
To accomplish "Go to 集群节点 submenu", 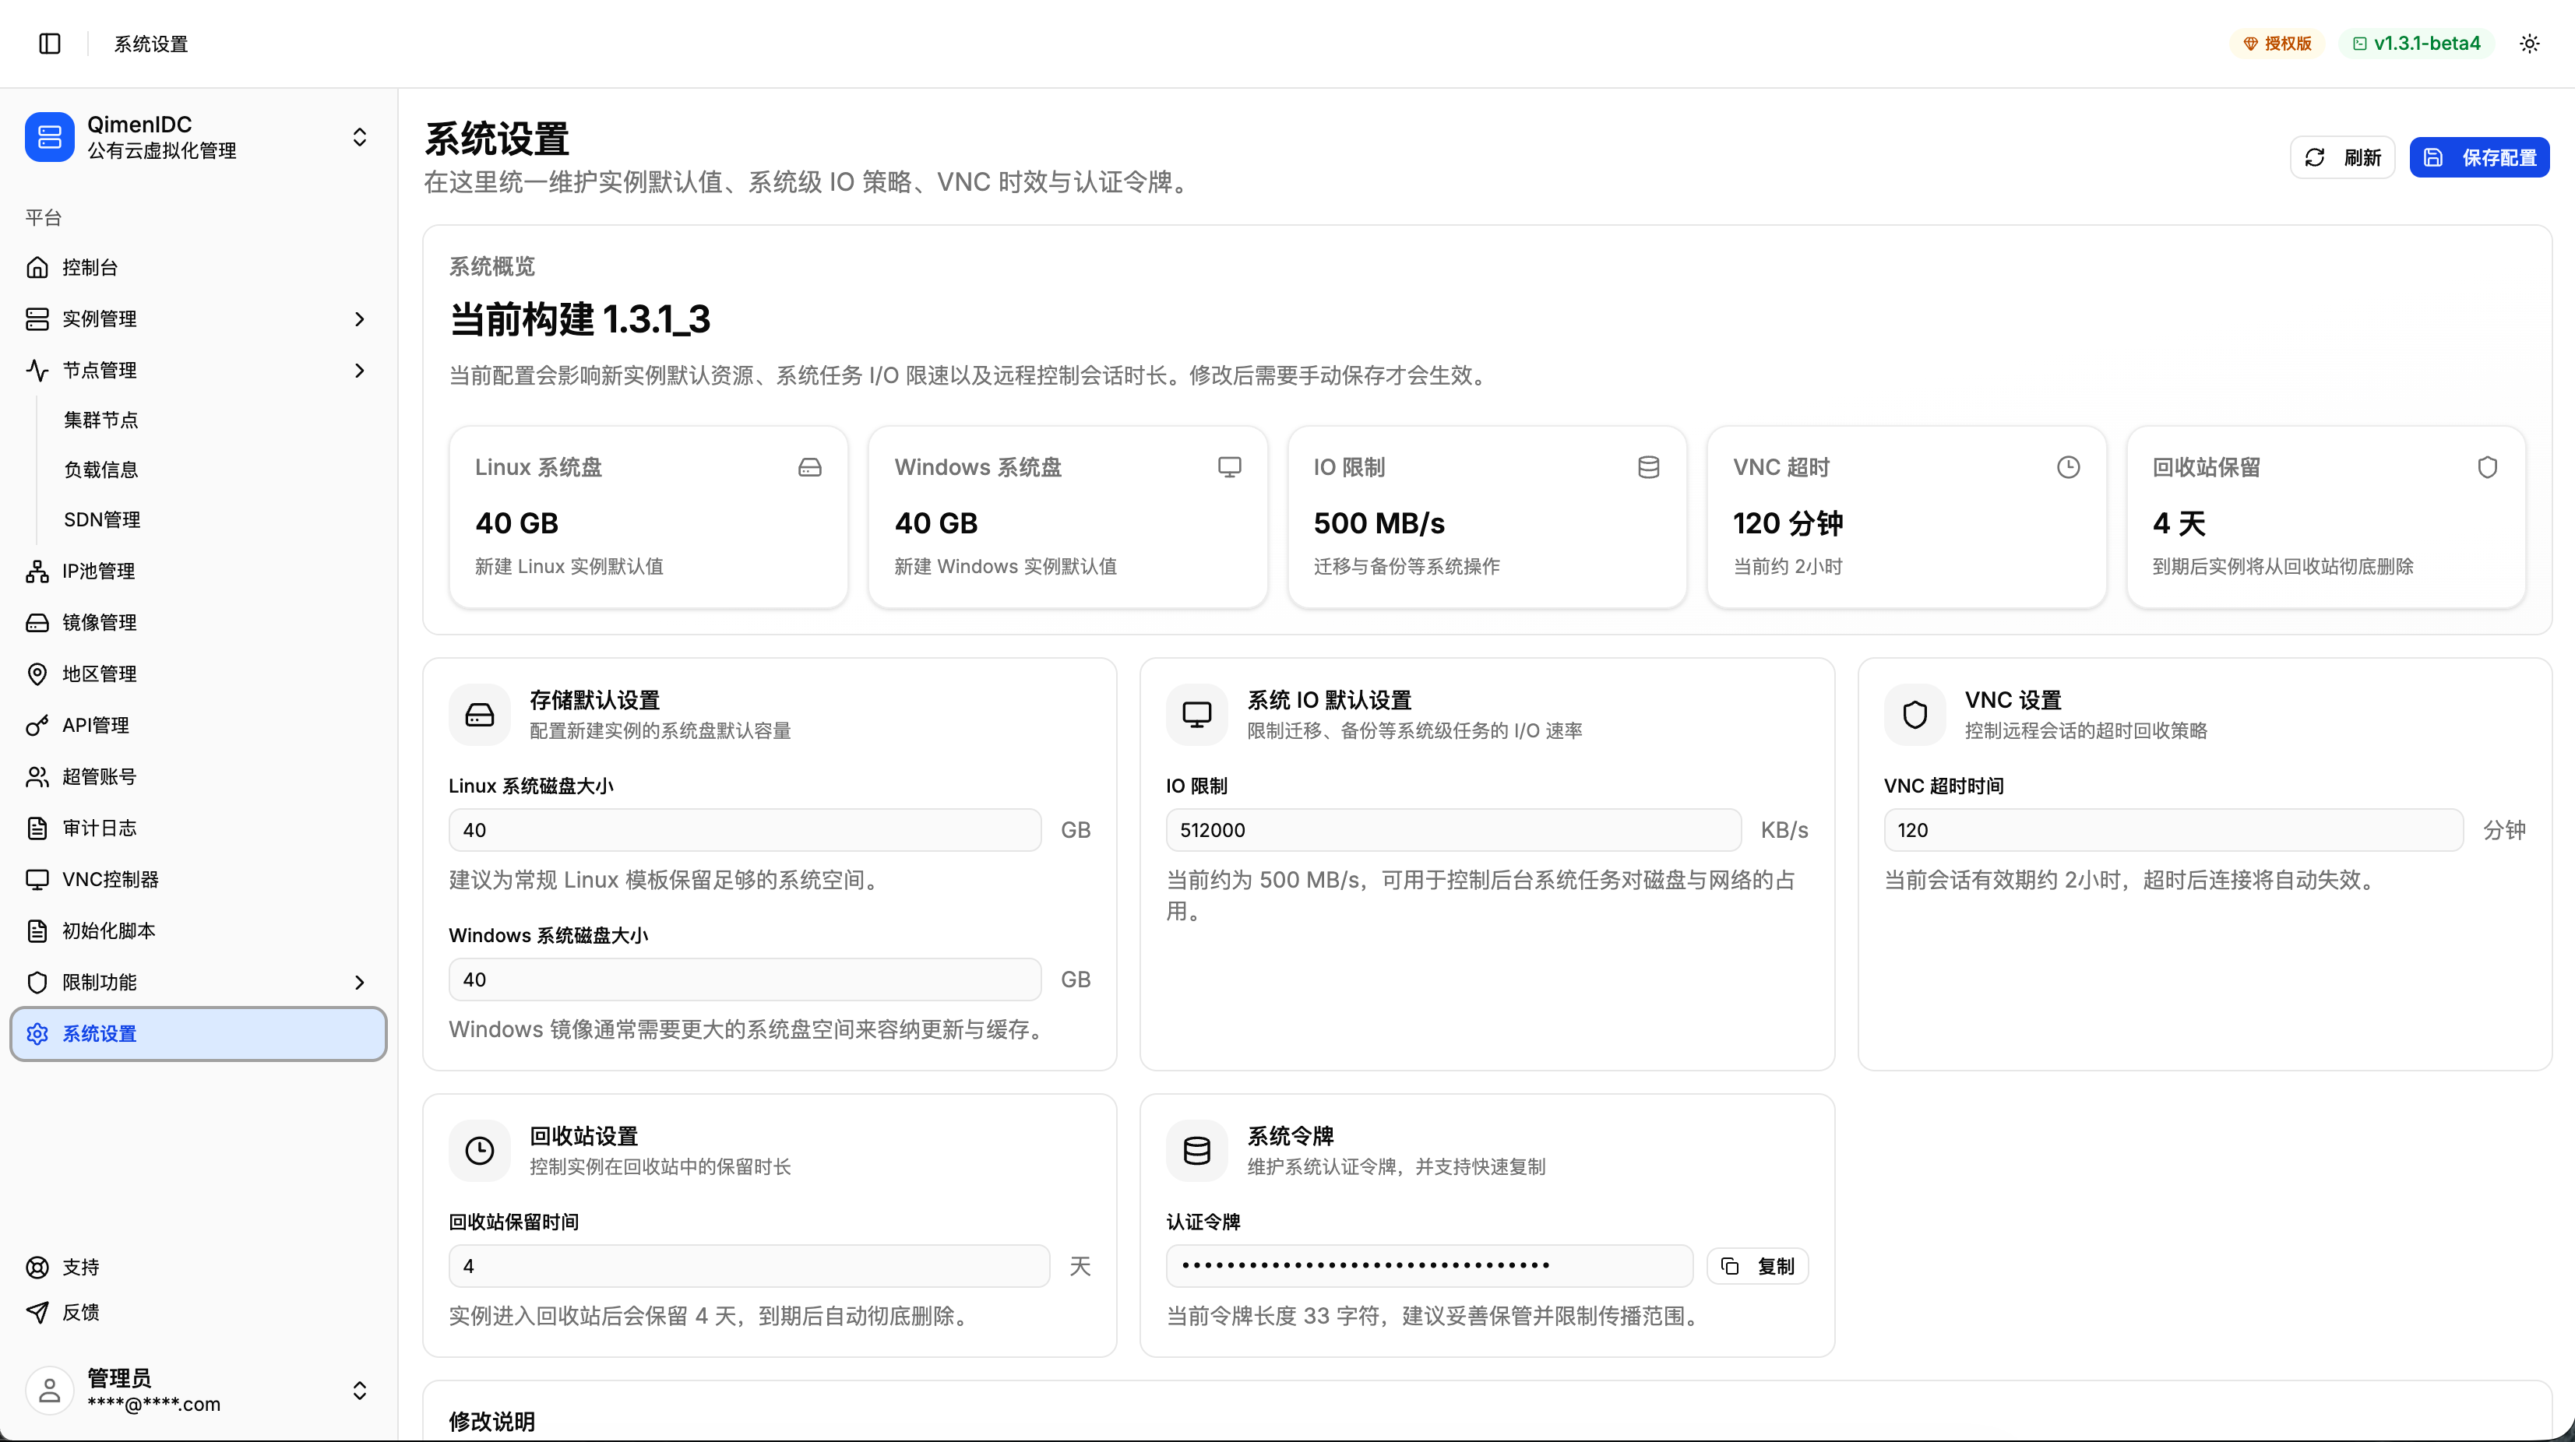I will point(101,420).
